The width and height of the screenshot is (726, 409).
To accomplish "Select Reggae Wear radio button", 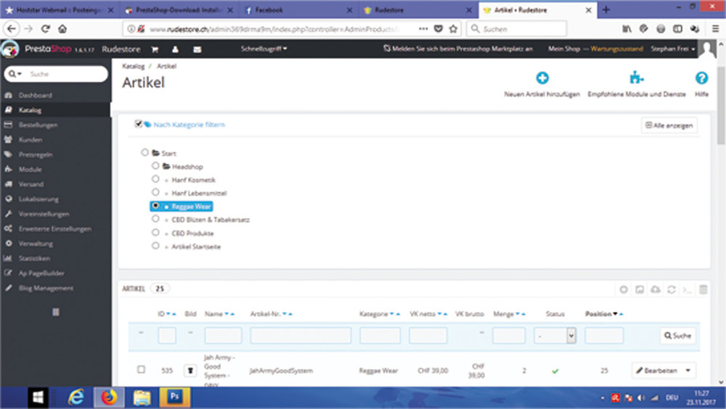I will (x=155, y=205).
